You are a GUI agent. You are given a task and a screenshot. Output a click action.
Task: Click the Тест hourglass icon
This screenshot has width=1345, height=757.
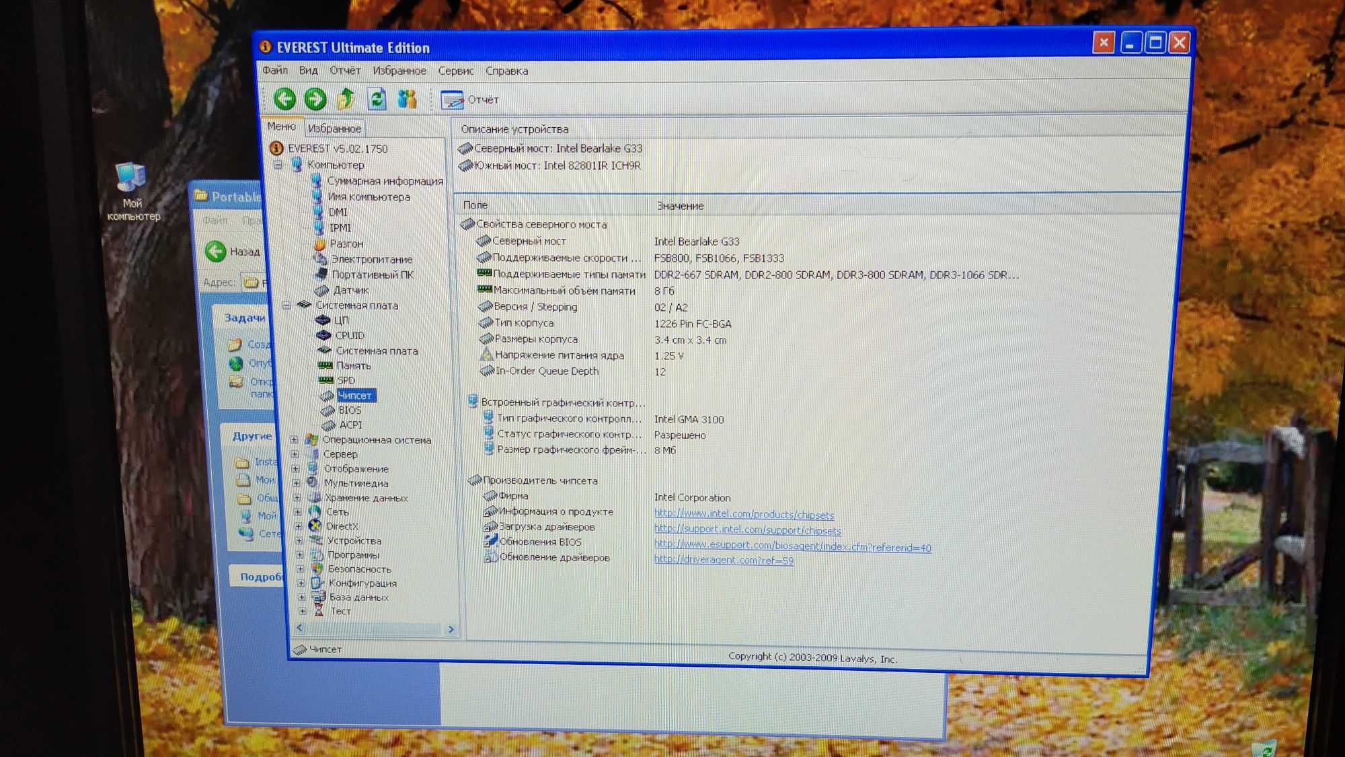(x=319, y=611)
